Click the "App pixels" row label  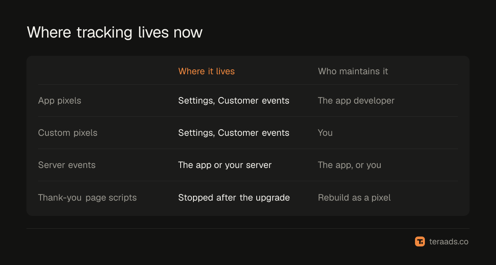pyautogui.click(x=60, y=101)
